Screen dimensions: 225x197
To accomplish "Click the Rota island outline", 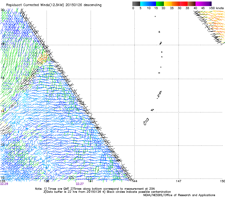I will pyautogui.click(x=152, y=110).
